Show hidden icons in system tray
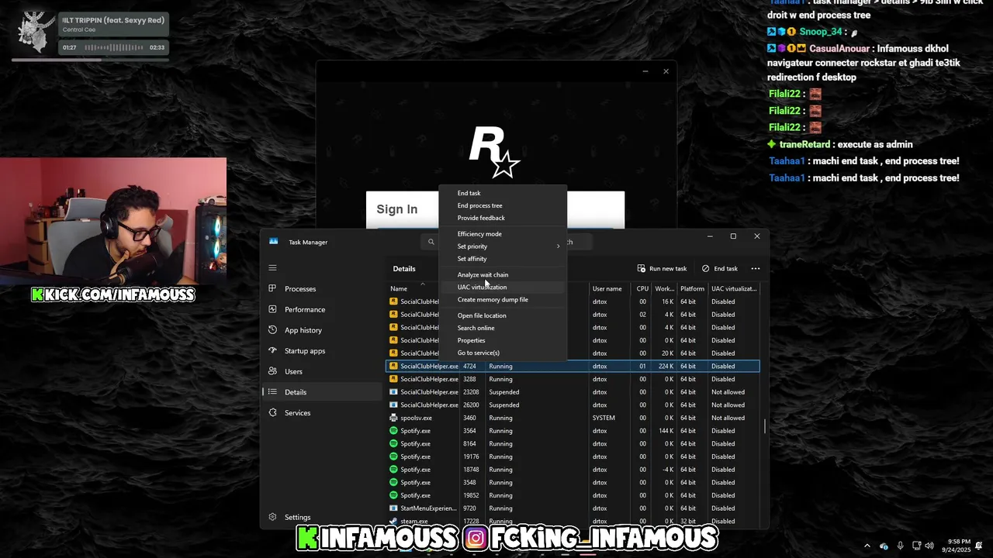 (867, 546)
